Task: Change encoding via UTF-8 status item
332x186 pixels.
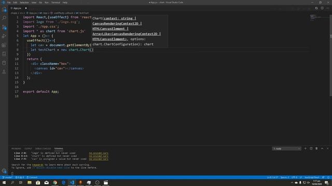Action: click(294, 177)
